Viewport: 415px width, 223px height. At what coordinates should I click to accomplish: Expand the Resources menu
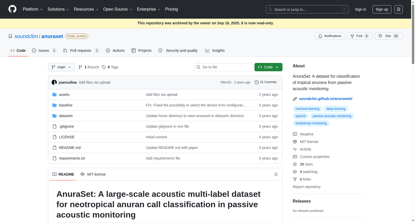pyautogui.click(x=86, y=9)
